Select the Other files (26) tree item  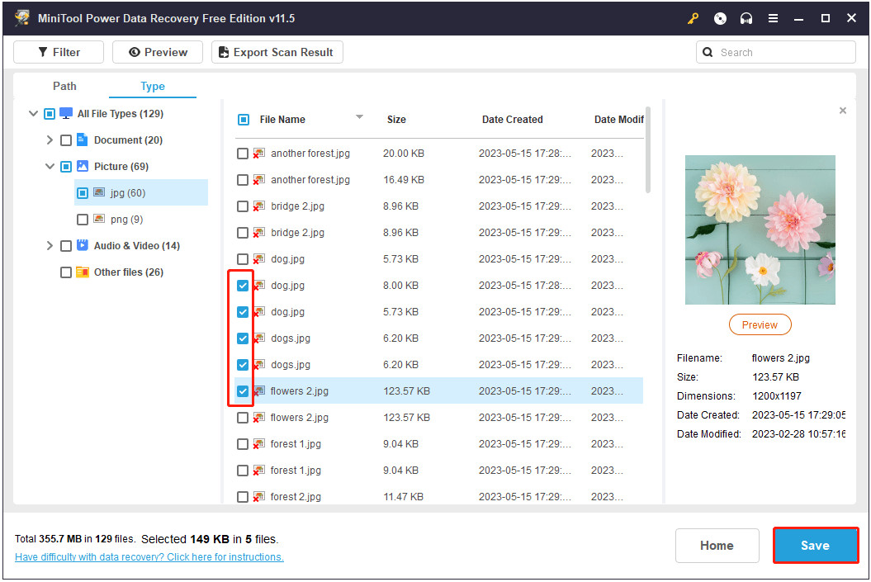pyautogui.click(x=128, y=272)
